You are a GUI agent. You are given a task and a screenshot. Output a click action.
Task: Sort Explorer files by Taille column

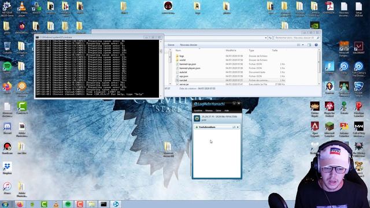pos(275,50)
